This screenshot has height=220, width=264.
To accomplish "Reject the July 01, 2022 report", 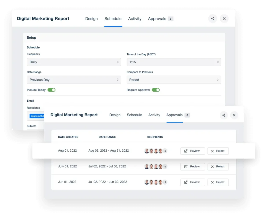I will (218, 167).
